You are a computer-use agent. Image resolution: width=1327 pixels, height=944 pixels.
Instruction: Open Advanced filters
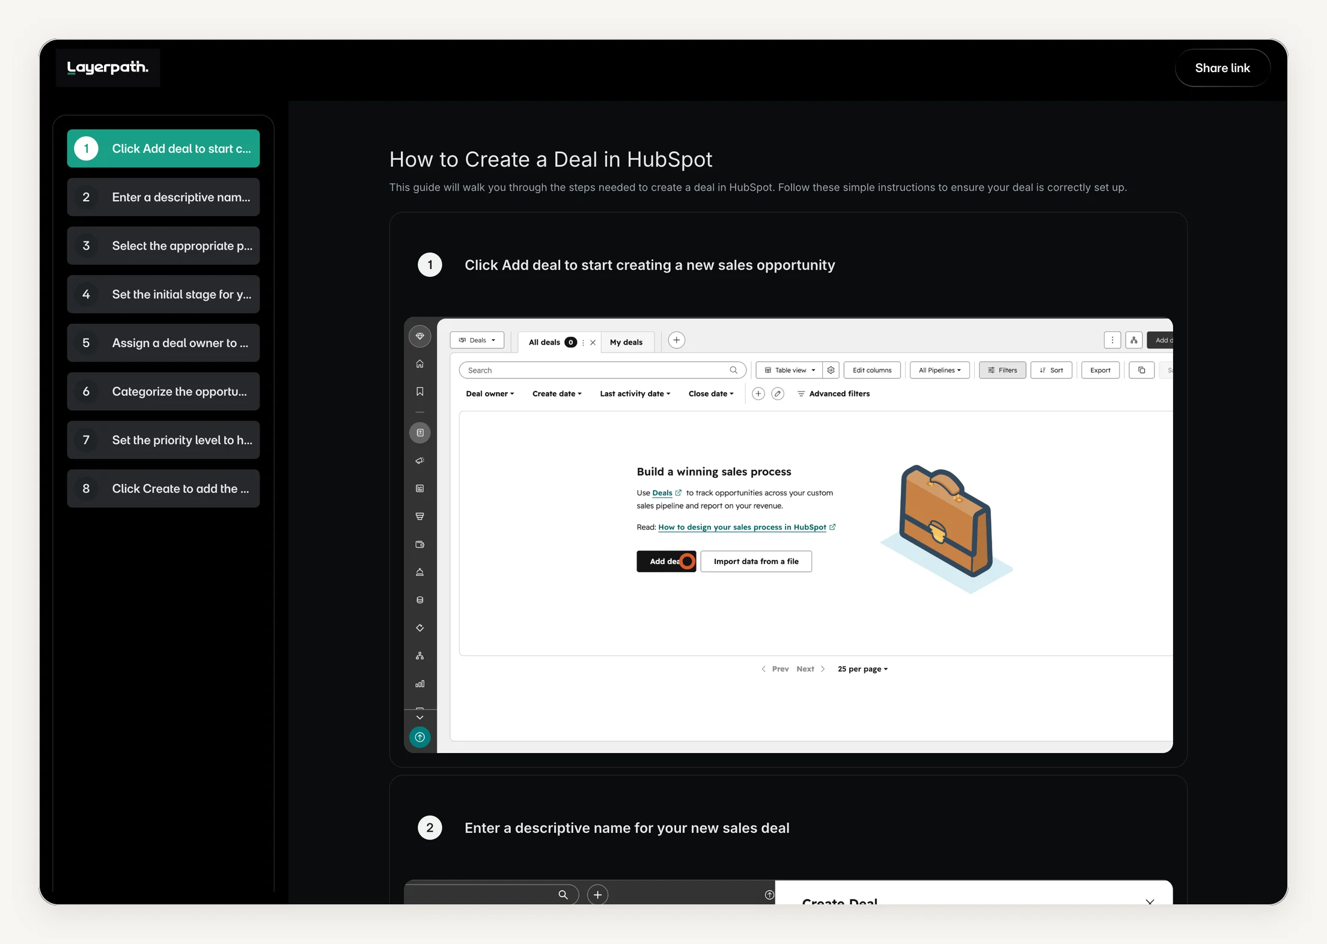[x=833, y=393]
